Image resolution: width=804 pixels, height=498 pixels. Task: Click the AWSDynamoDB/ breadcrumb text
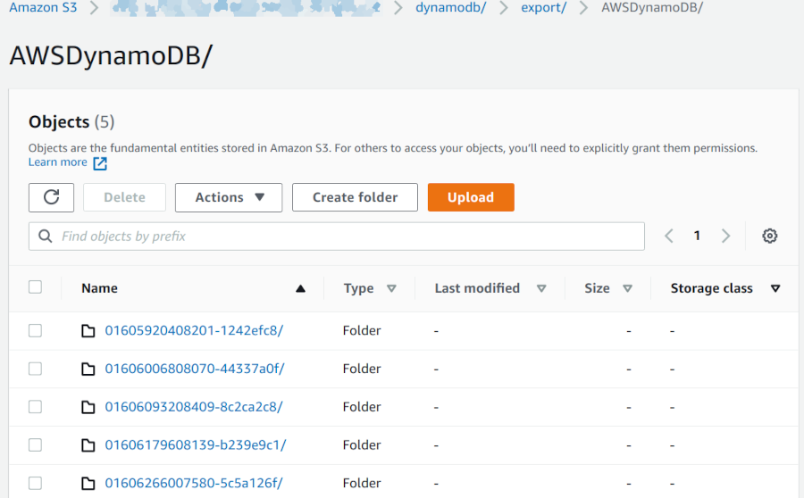[x=652, y=8]
